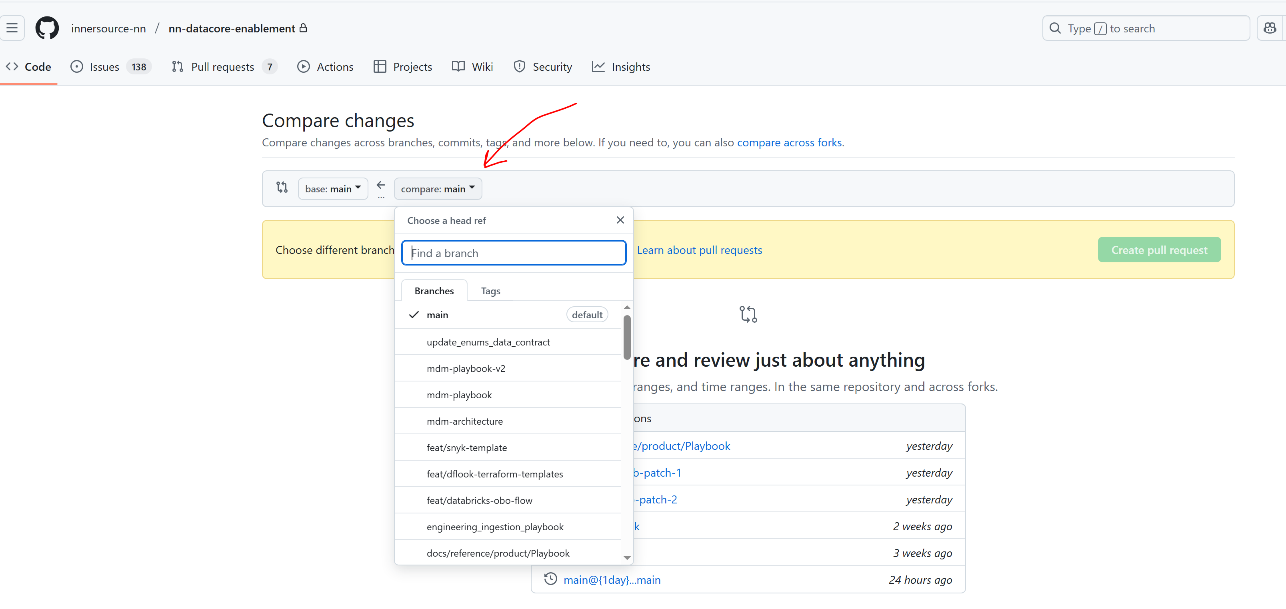The width and height of the screenshot is (1286, 609).
Task: Click the default label on main branch
Action: coord(587,314)
